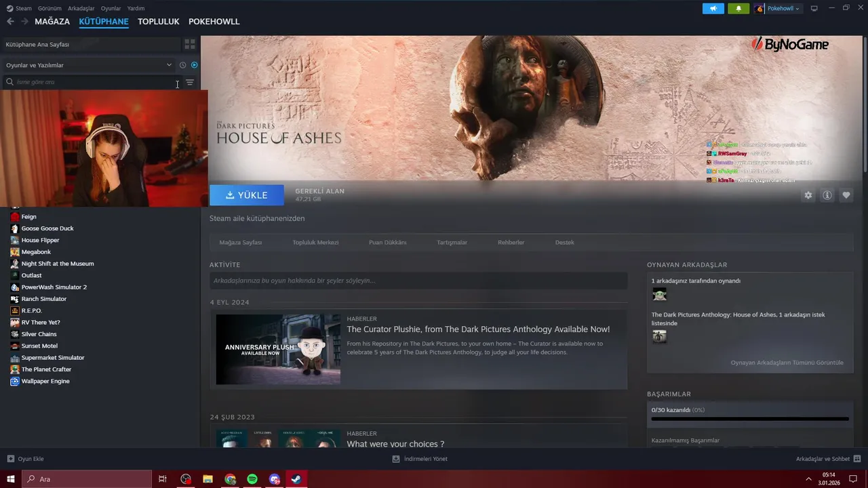
Task: Open Curator Plushie news headline
Action: tap(478, 329)
